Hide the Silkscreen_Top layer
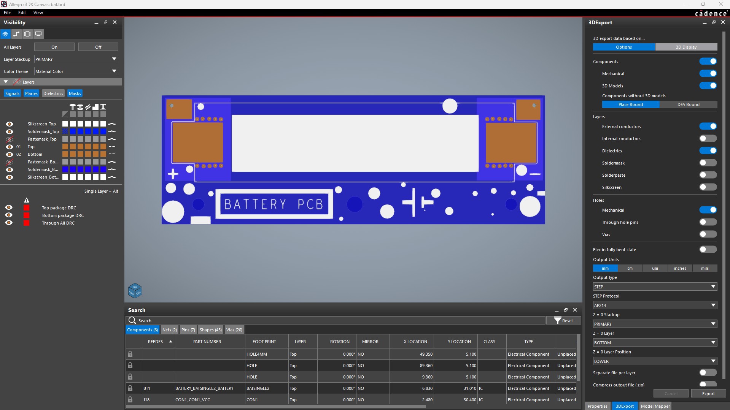Viewport: 730px width, 410px height. [x=10, y=124]
